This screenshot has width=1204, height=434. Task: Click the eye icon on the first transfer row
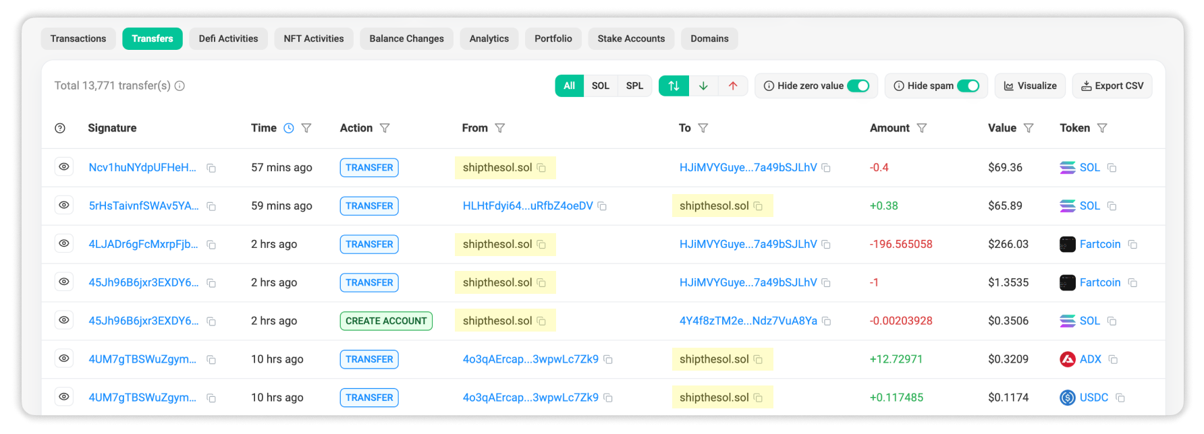pos(64,167)
